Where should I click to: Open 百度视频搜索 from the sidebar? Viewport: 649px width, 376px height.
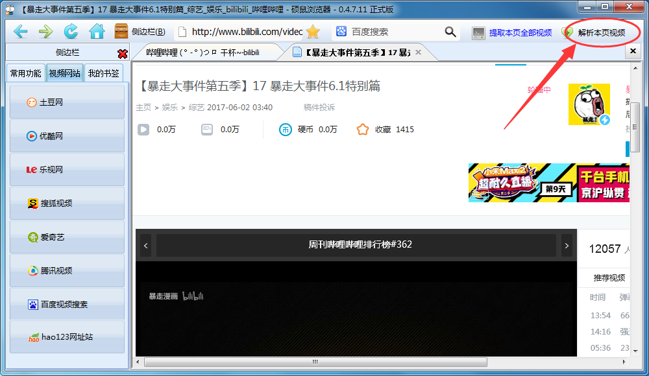click(67, 305)
